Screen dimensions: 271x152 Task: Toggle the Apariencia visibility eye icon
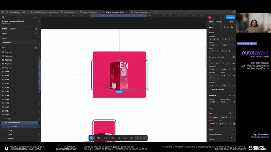230,95
